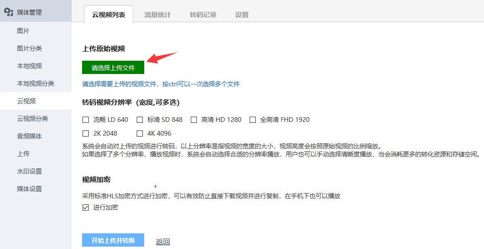
Task: Tick the 全高清 FHD 1920 checkbox
Action: [x=253, y=120]
